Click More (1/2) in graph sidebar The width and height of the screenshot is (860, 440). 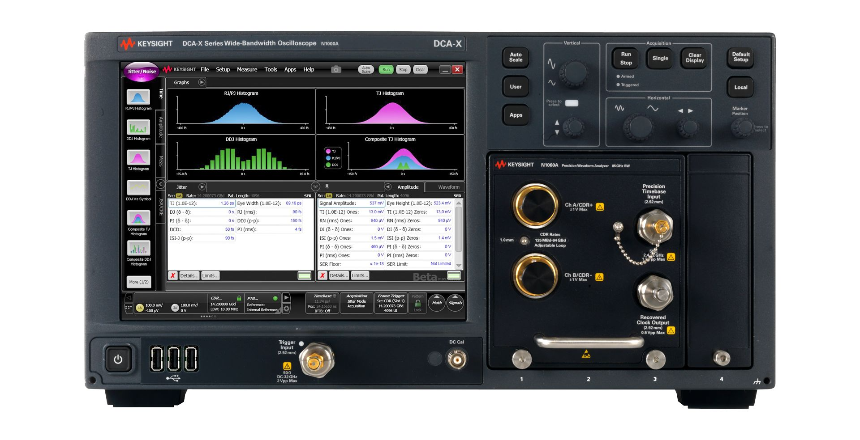point(139,282)
